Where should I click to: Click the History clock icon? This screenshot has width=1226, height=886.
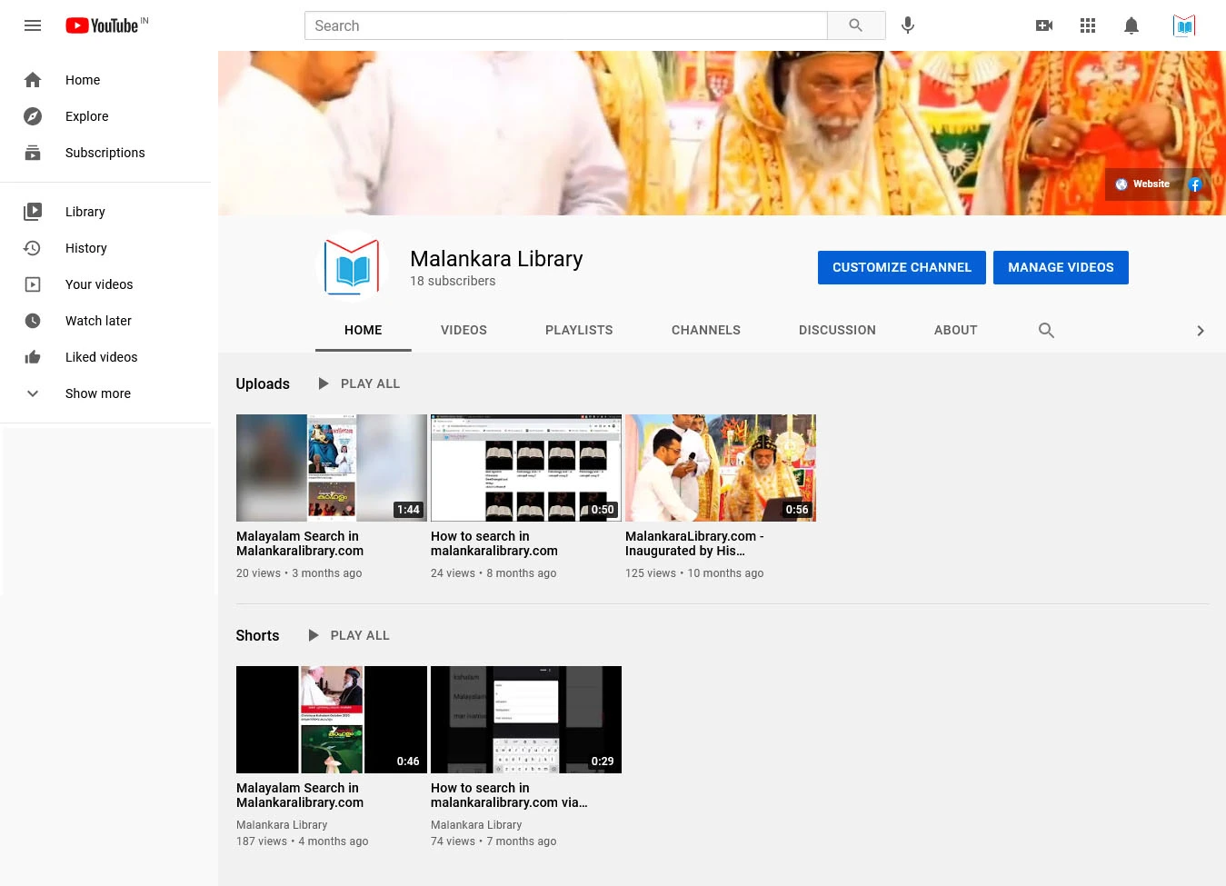pos(33,248)
